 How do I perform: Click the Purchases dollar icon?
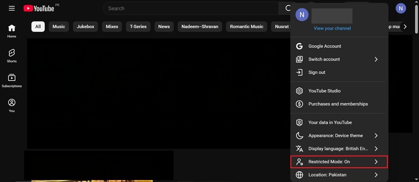(299, 104)
